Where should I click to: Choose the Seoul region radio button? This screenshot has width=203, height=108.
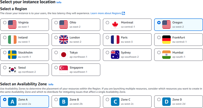click(5, 68)
